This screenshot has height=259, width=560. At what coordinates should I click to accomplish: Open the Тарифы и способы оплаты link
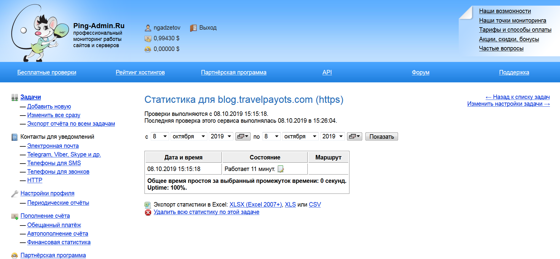[x=515, y=30]
